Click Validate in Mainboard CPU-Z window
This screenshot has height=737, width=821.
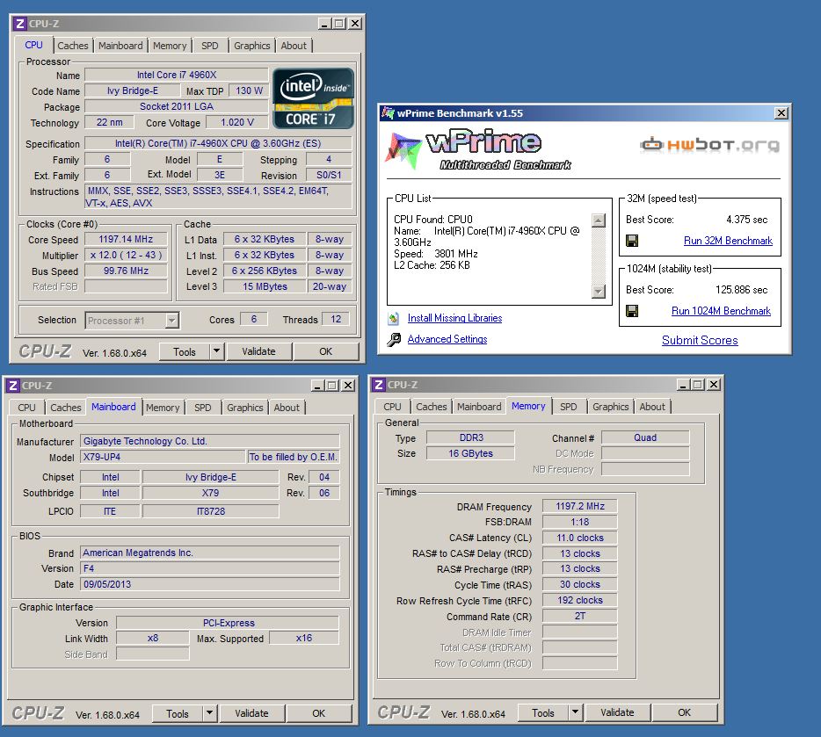(251, 713)
